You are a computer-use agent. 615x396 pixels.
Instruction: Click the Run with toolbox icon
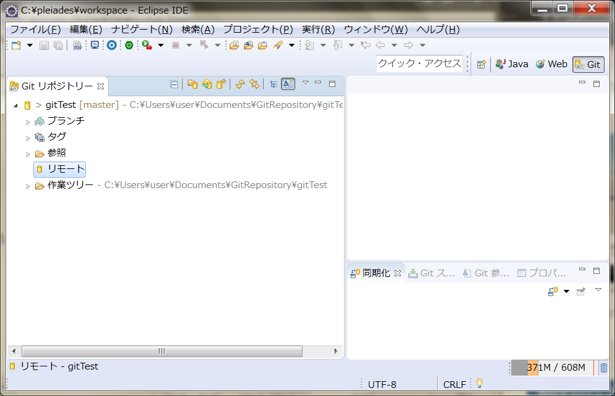click(x=147, y=45)
